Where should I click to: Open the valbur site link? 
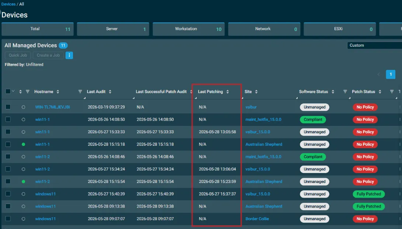pyautogui.click(x=251, y=107)
